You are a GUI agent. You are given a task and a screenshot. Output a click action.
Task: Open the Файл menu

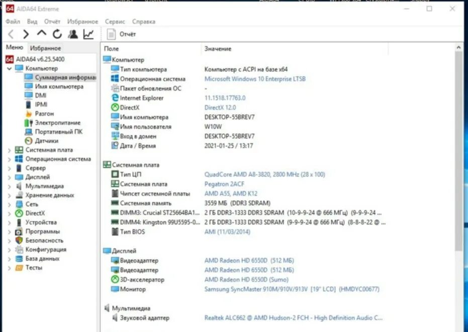(13, 22)
